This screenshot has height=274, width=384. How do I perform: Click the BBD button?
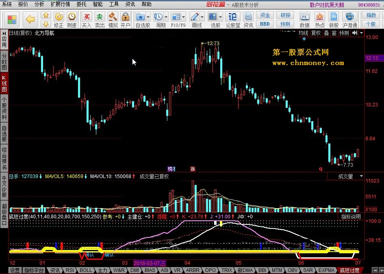click(x=265, y=24)
